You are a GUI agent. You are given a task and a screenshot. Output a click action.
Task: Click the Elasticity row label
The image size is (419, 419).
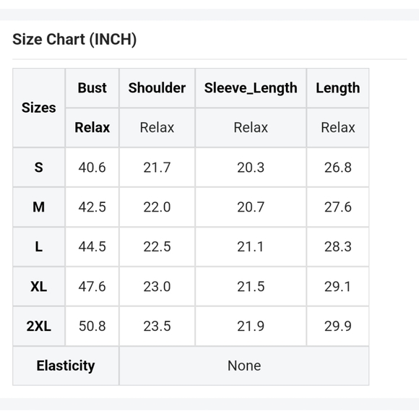[66, 366]
